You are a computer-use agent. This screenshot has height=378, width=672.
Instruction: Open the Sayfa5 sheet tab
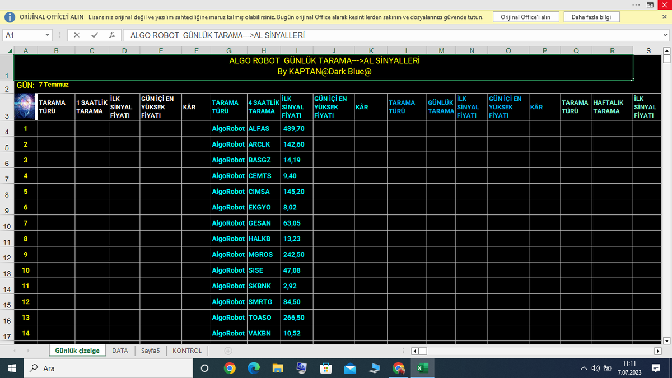150,351
